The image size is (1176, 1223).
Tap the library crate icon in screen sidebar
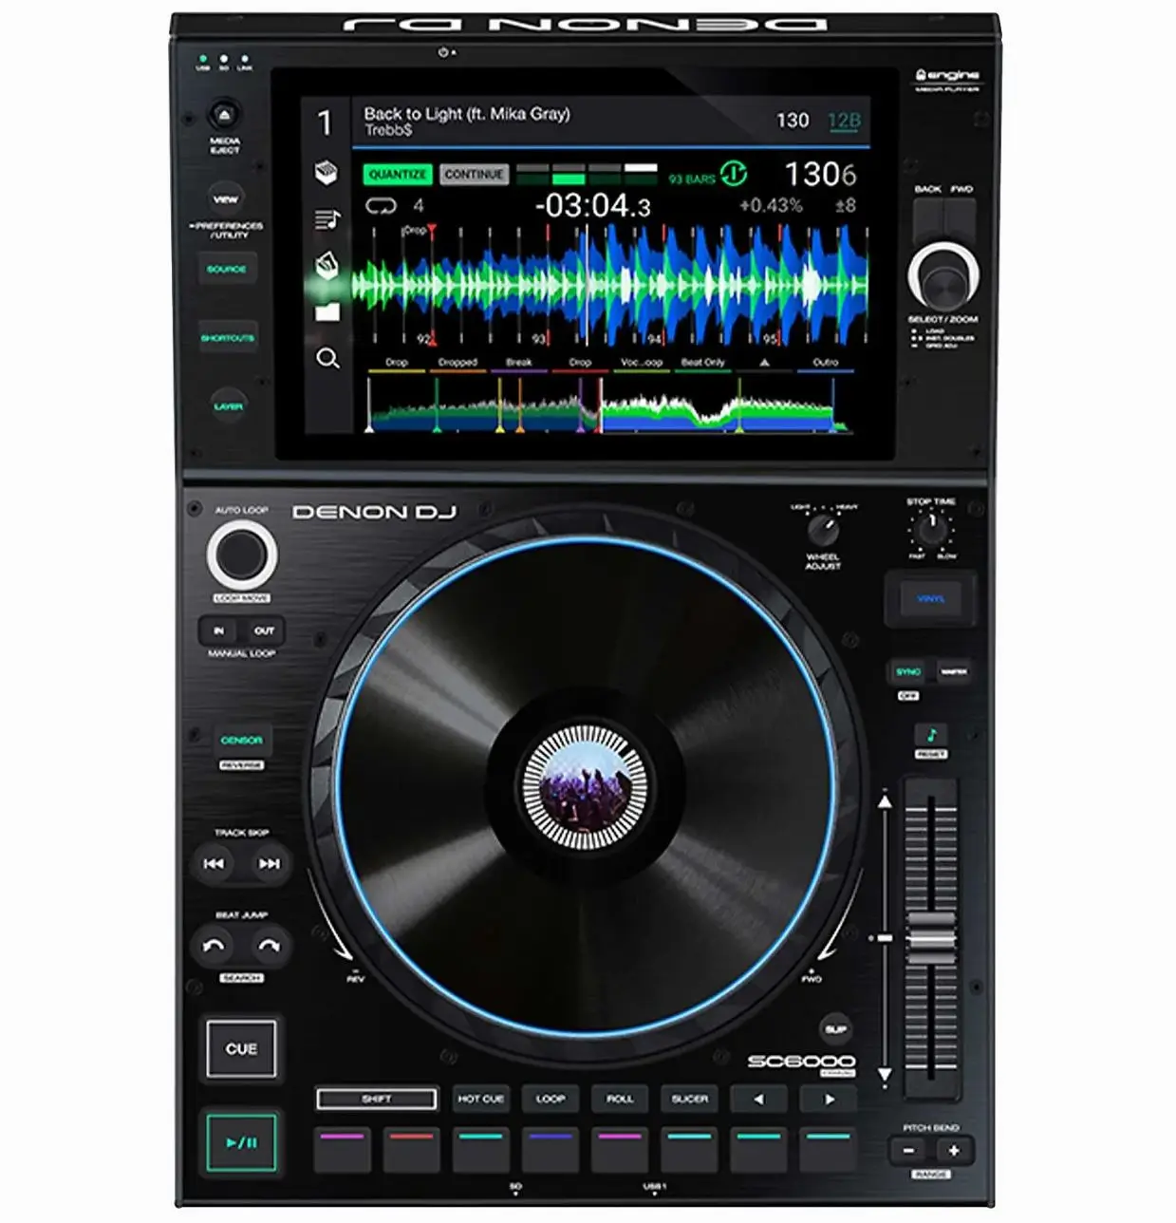327,174
